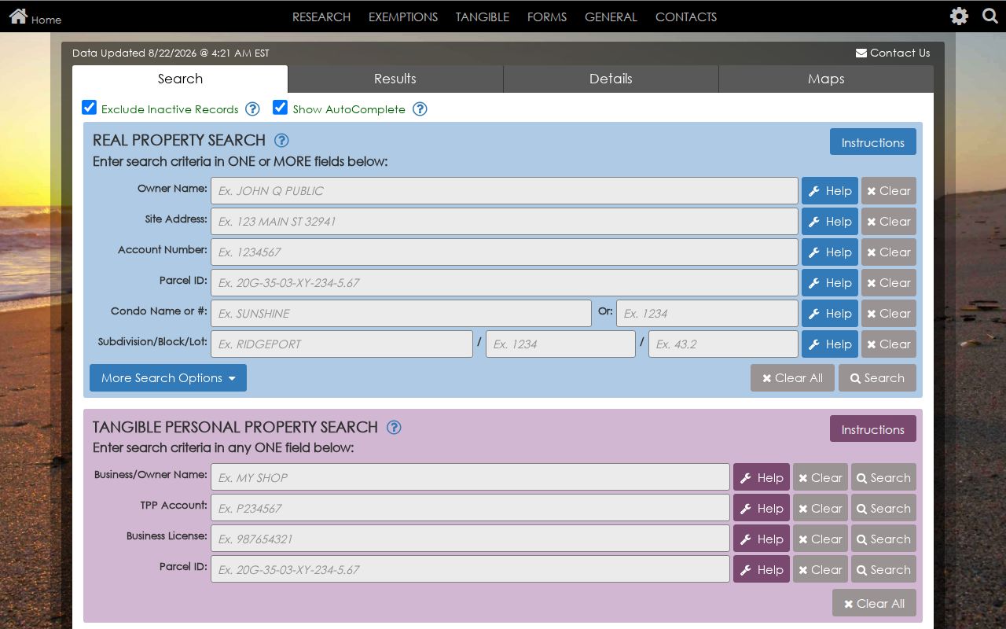Image resolution: width=1006 pixels, height=629 pixels.
Task: Open the CONTACTS menu
Action: click(686, 17)
